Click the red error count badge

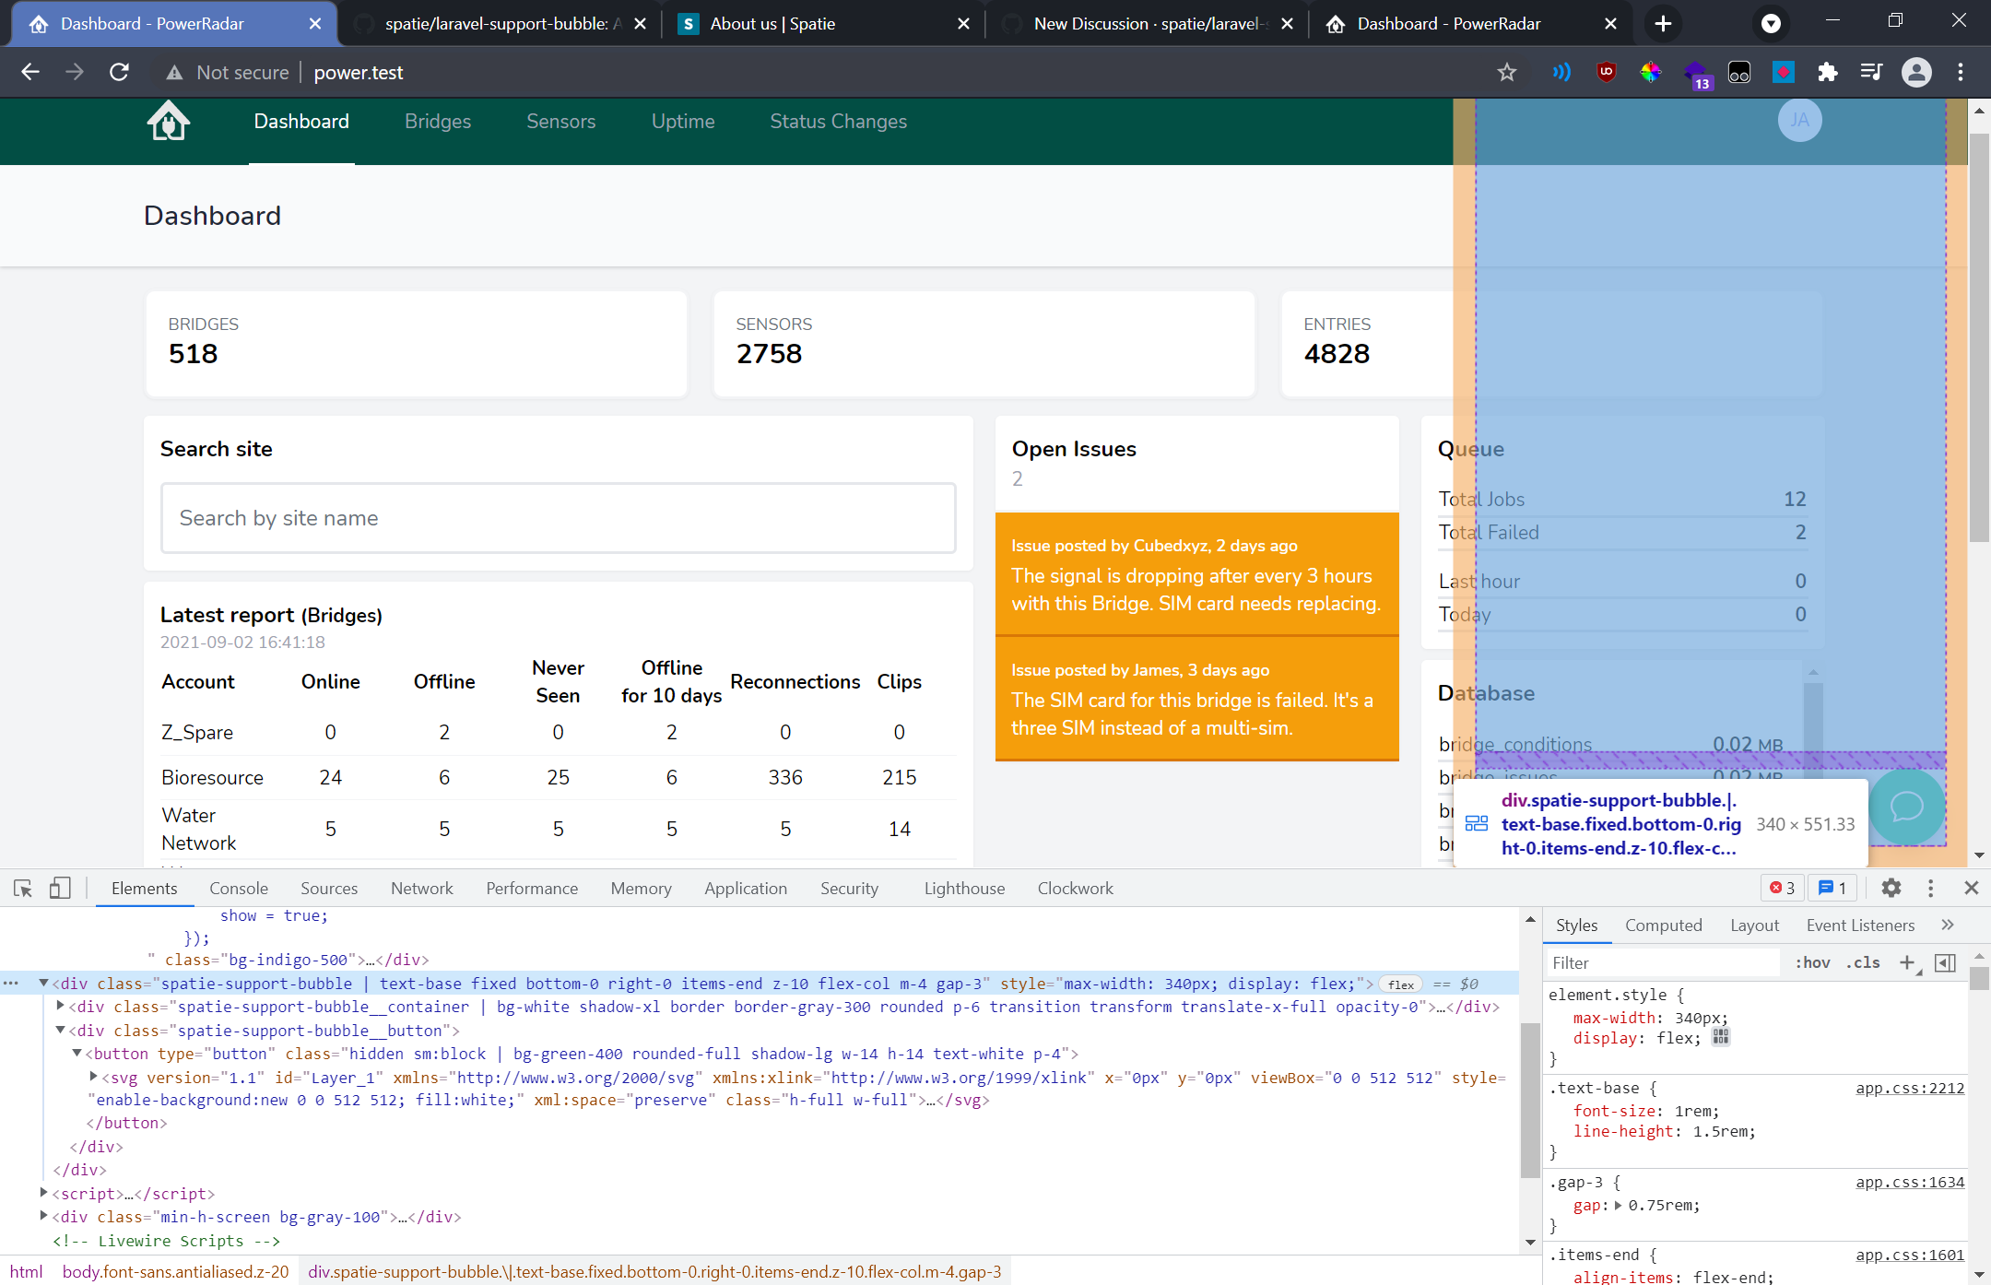(x=1782, y=888)
